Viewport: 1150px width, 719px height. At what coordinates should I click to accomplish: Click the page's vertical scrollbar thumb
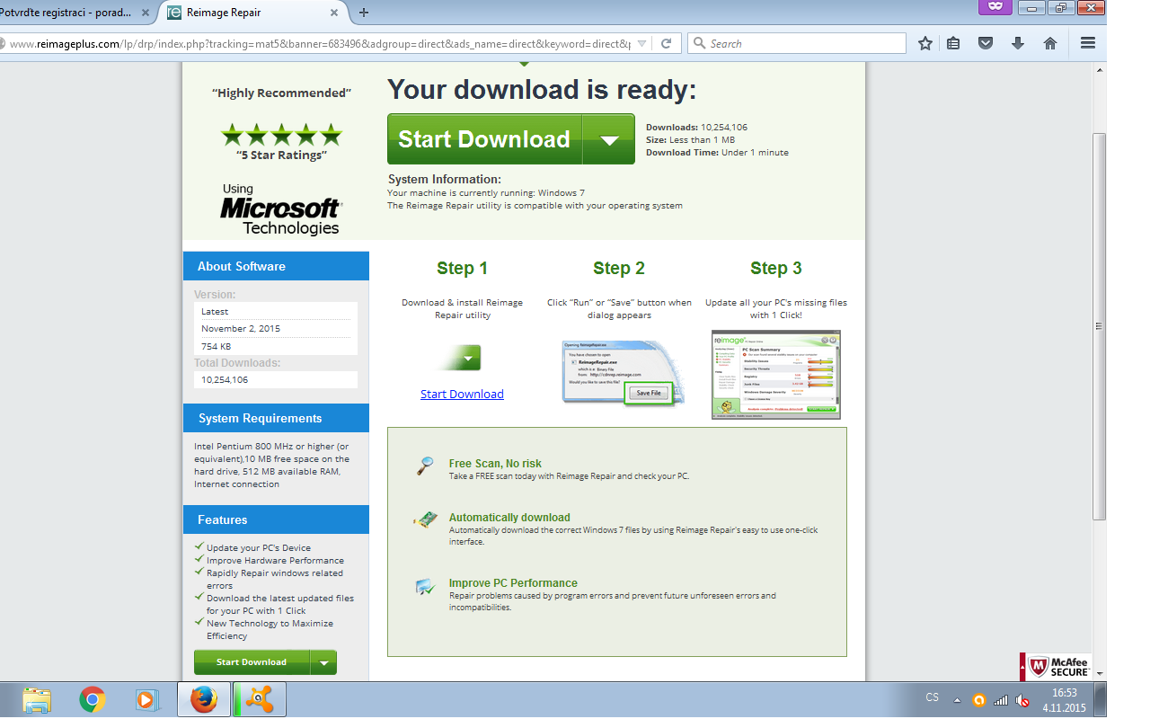tap(1099, 325)
